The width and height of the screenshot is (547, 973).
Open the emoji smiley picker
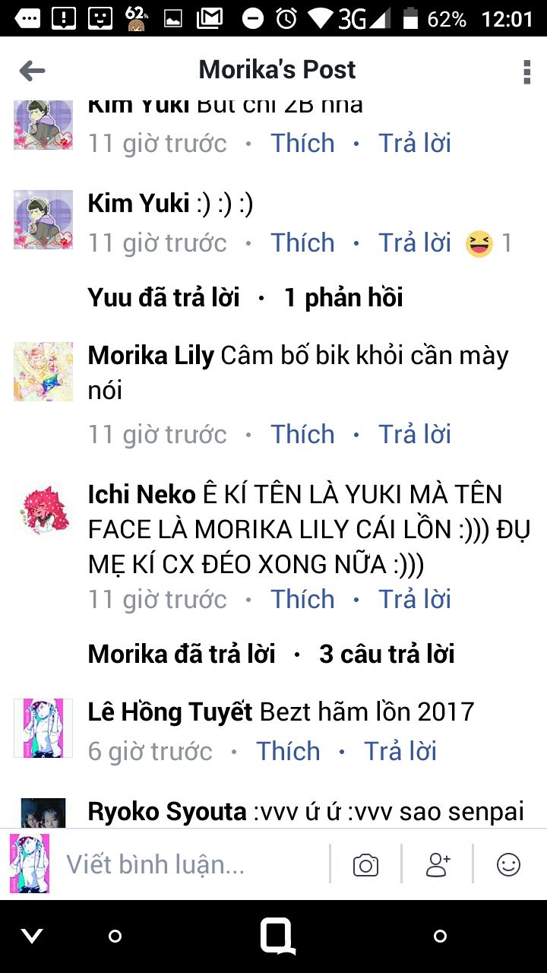(x=508, y=864)
